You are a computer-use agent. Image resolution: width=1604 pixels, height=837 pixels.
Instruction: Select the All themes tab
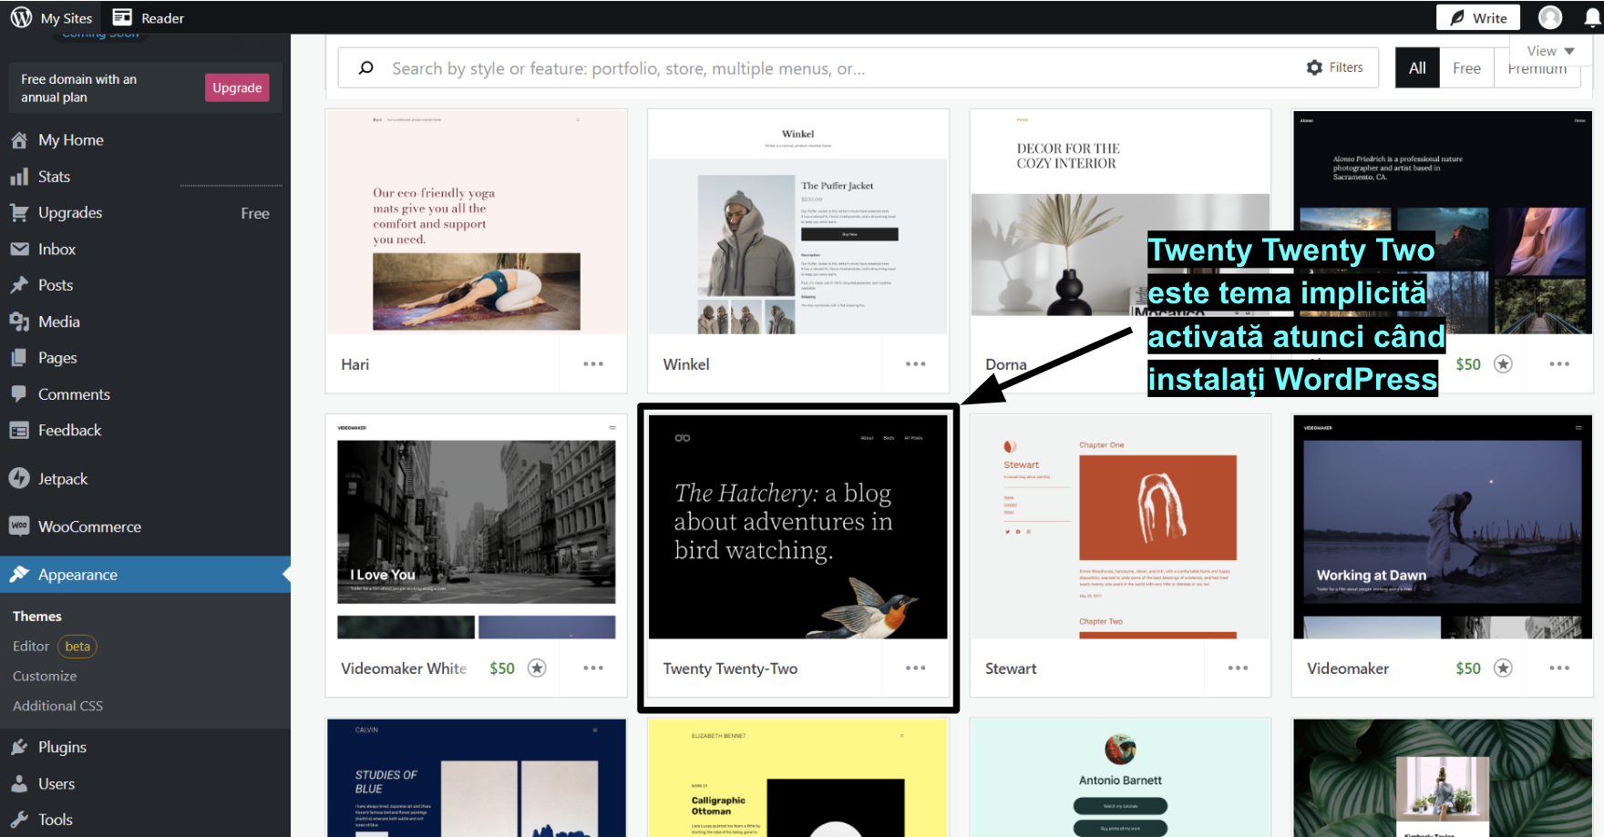coord(1417,68)
